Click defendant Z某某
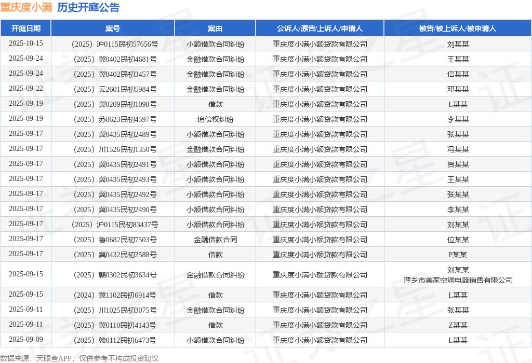532x363 pixels. (x=458, y=326)
